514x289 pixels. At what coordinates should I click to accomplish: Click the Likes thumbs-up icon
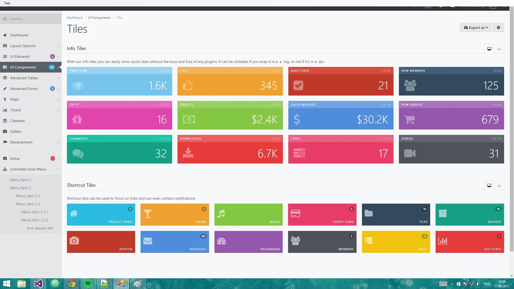point(188,85)
